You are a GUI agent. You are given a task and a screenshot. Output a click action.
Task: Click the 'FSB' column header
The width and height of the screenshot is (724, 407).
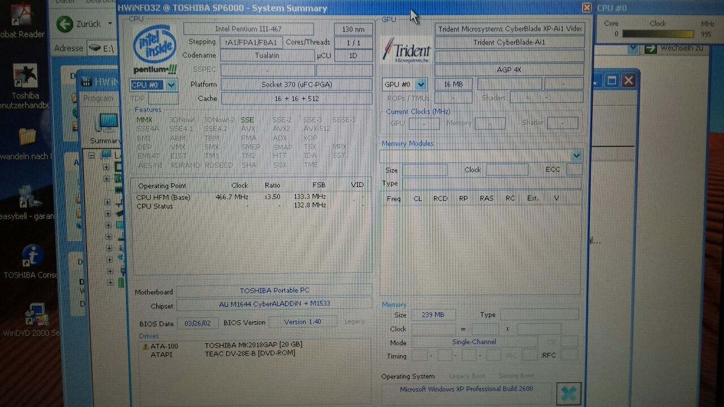coord(319,185)
